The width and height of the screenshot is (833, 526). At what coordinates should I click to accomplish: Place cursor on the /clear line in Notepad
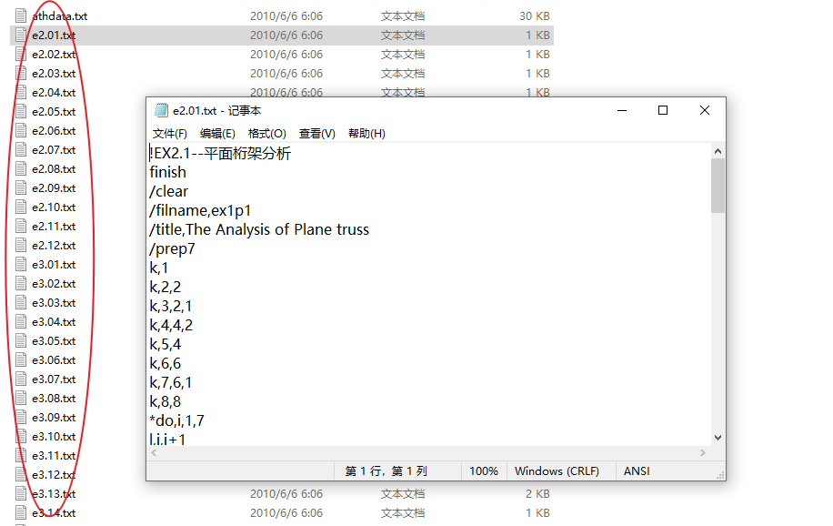pos(169,191)
